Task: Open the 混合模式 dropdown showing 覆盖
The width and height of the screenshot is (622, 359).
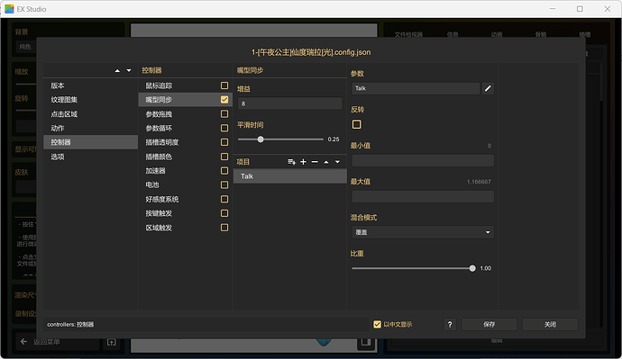Action: coord(423,232)
